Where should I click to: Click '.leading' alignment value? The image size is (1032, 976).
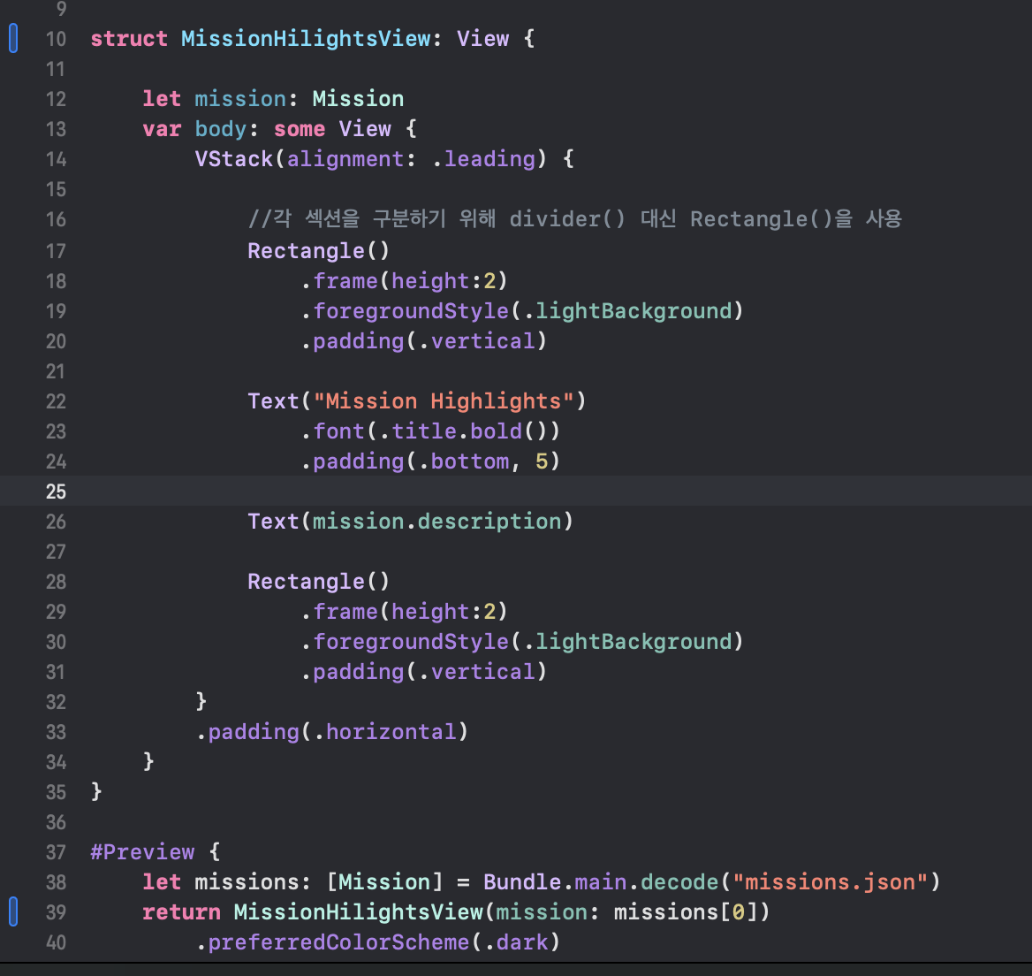click(x=484, y=159)
